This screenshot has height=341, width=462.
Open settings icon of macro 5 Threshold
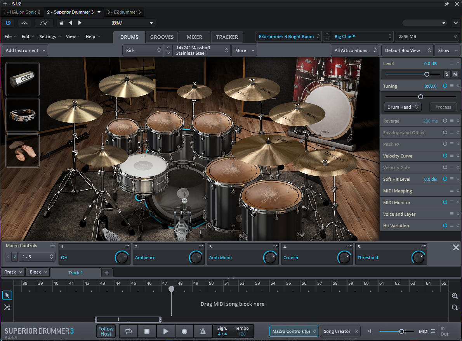pos(424,247)
